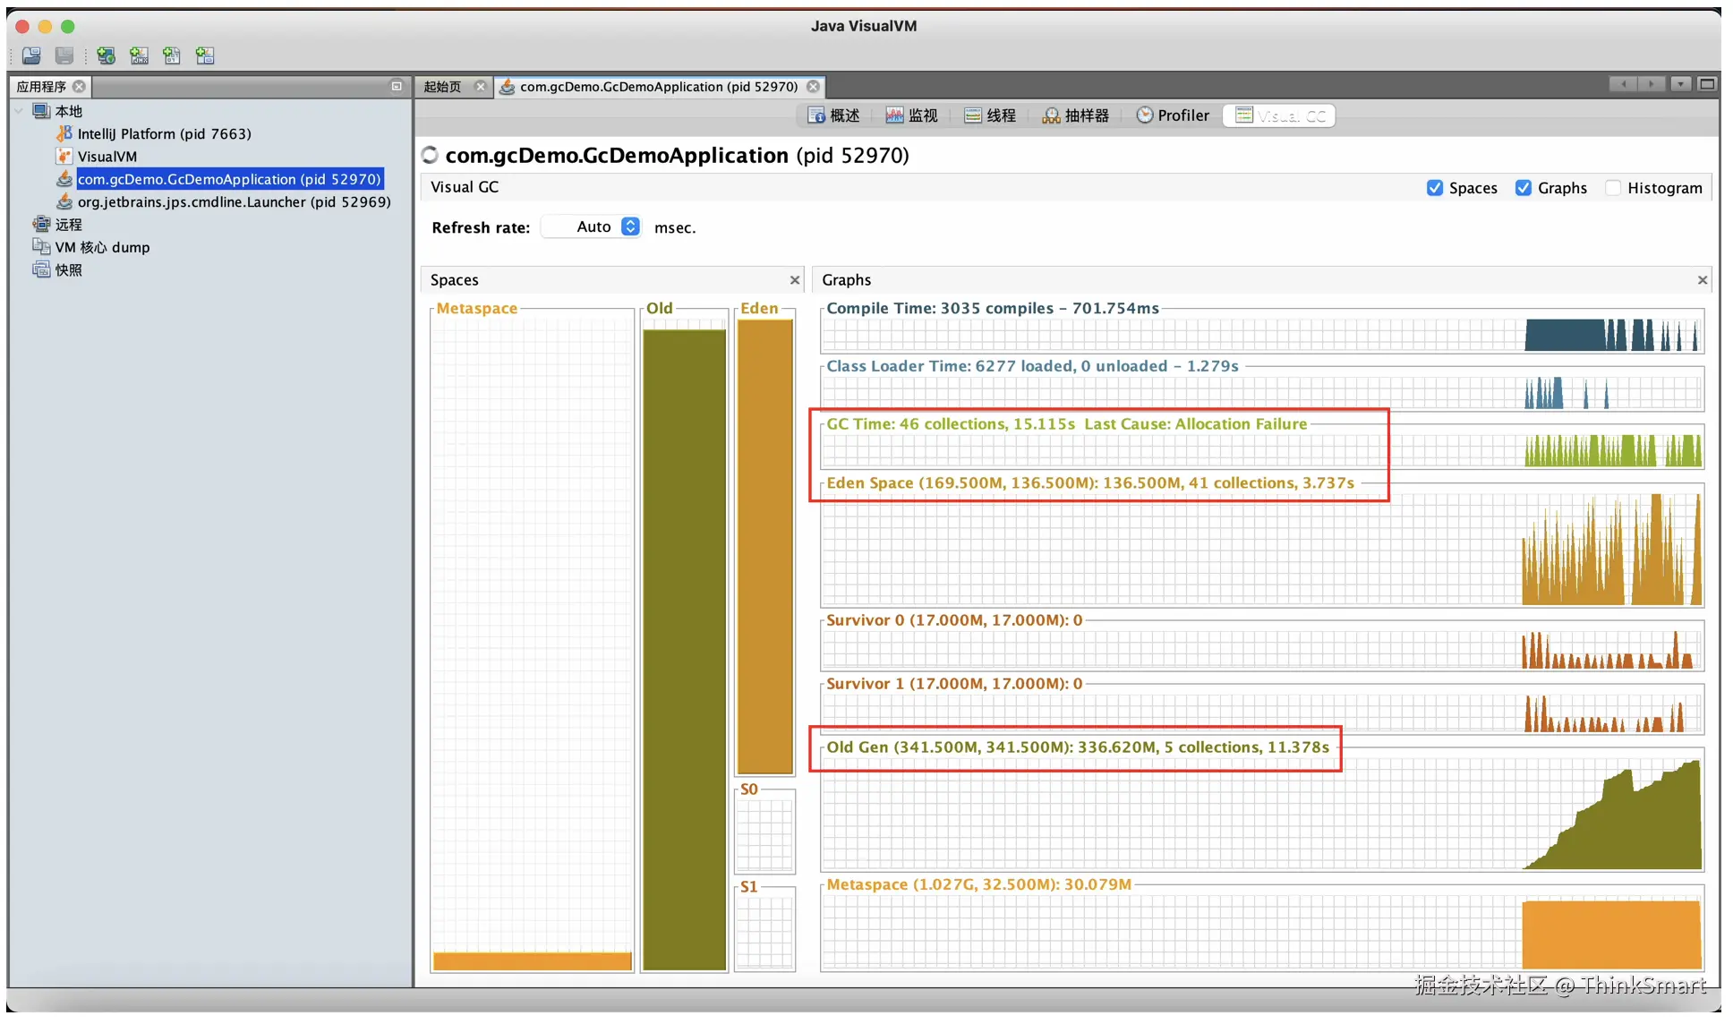Open the editor tab list dropdown arrow
This screenshot has width=1733, height=1024.
click(x=1681, y=84)
